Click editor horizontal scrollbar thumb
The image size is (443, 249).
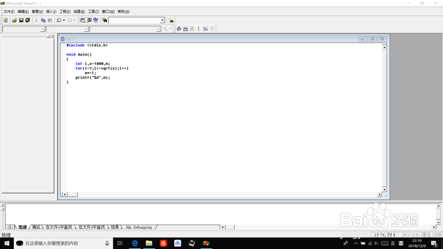point(73,195)
